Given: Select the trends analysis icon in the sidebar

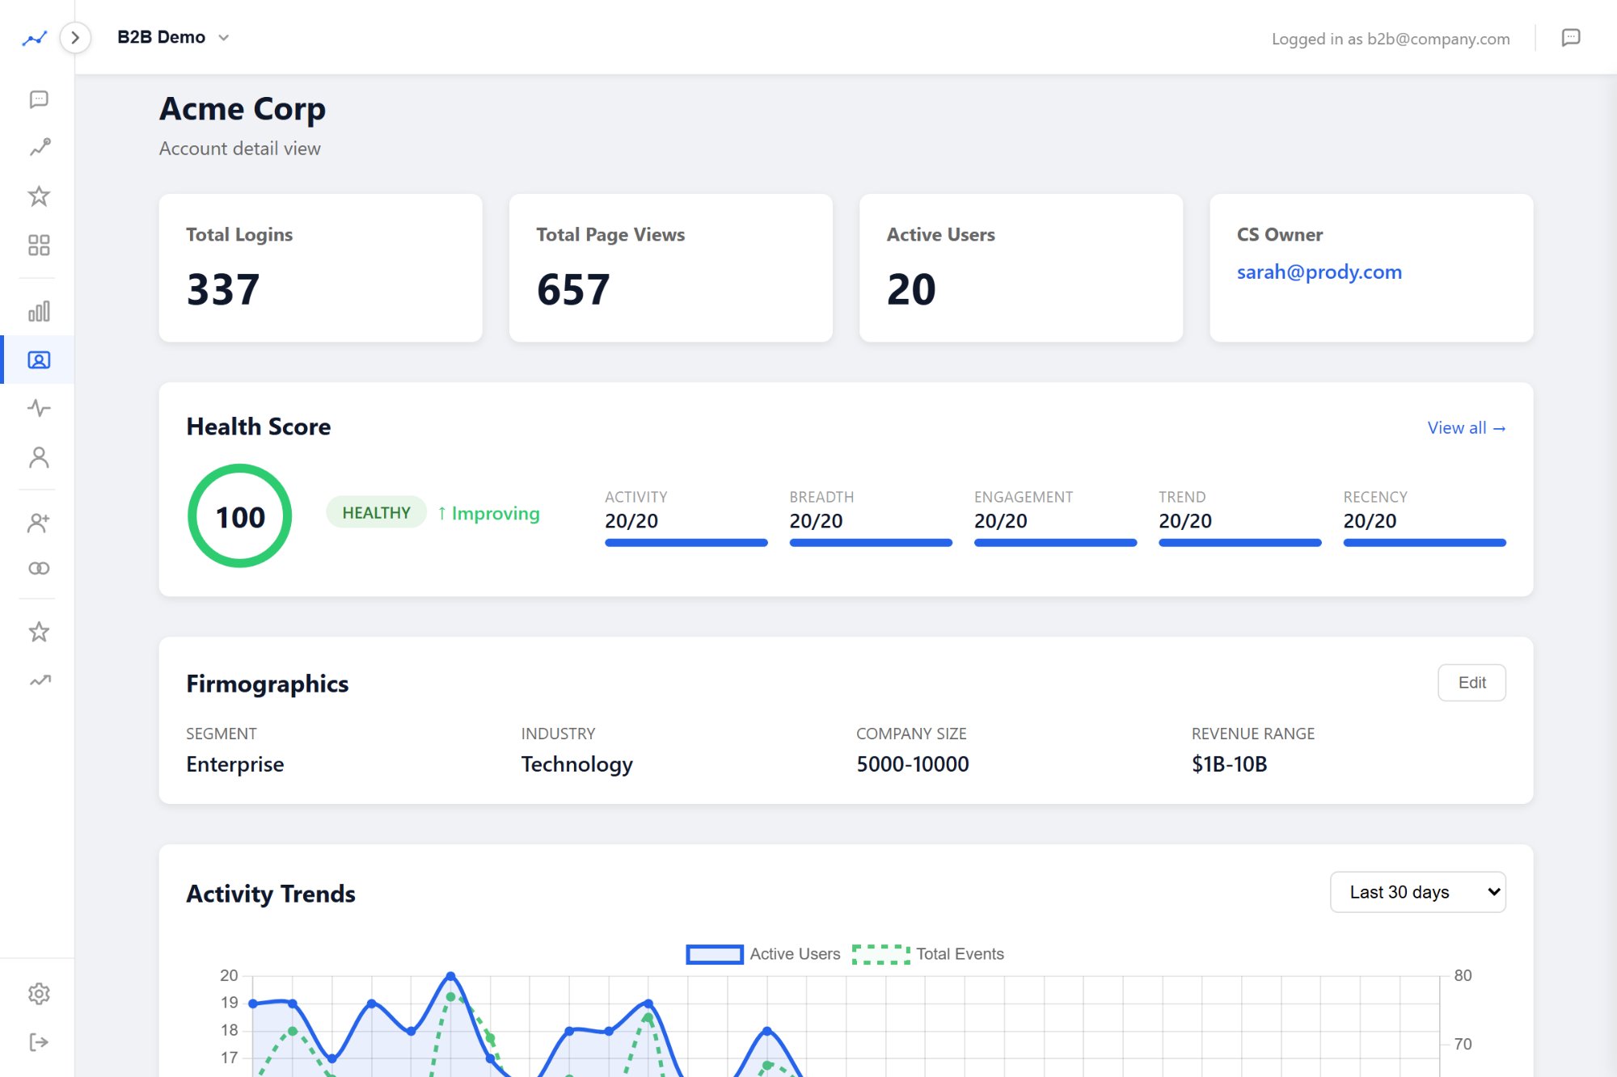Looking at the screenshot, I should point(38,147).
